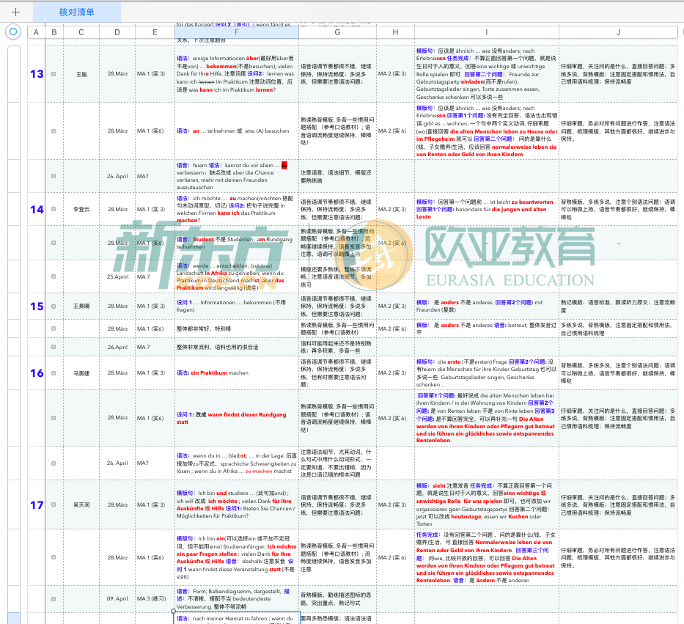Tick the checkbox of the 整体都非常好 row
This screenshot has width=684, height=624.
(54, 328)
